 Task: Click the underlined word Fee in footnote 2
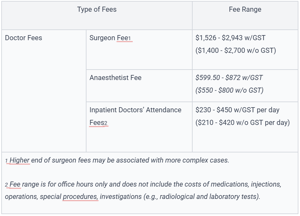click(15, 184)
